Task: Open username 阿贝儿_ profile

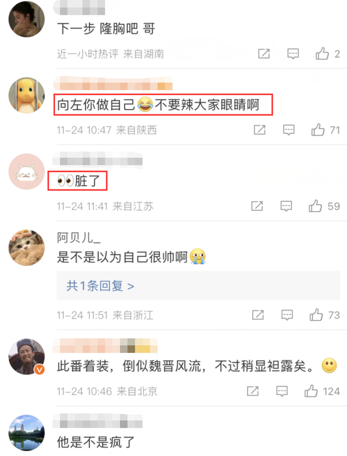Action: point(79,238)
